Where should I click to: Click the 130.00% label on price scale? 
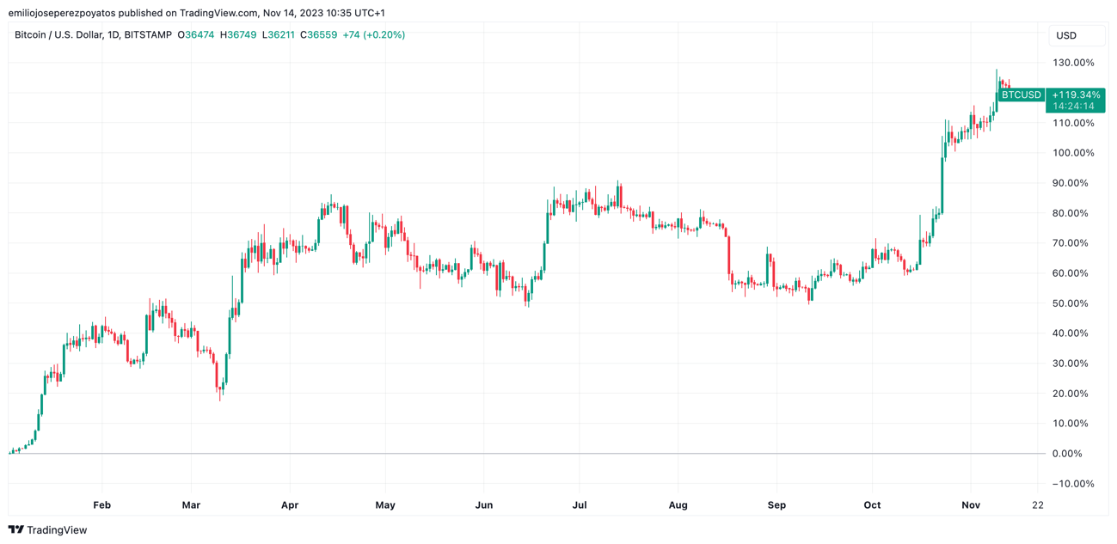[1073, 63]
